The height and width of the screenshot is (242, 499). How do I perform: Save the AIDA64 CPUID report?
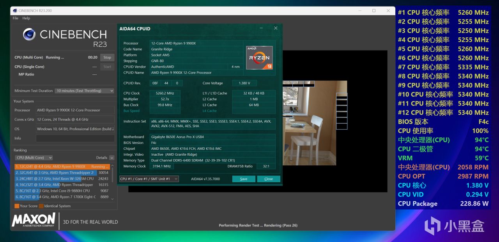tap(244, 179)
